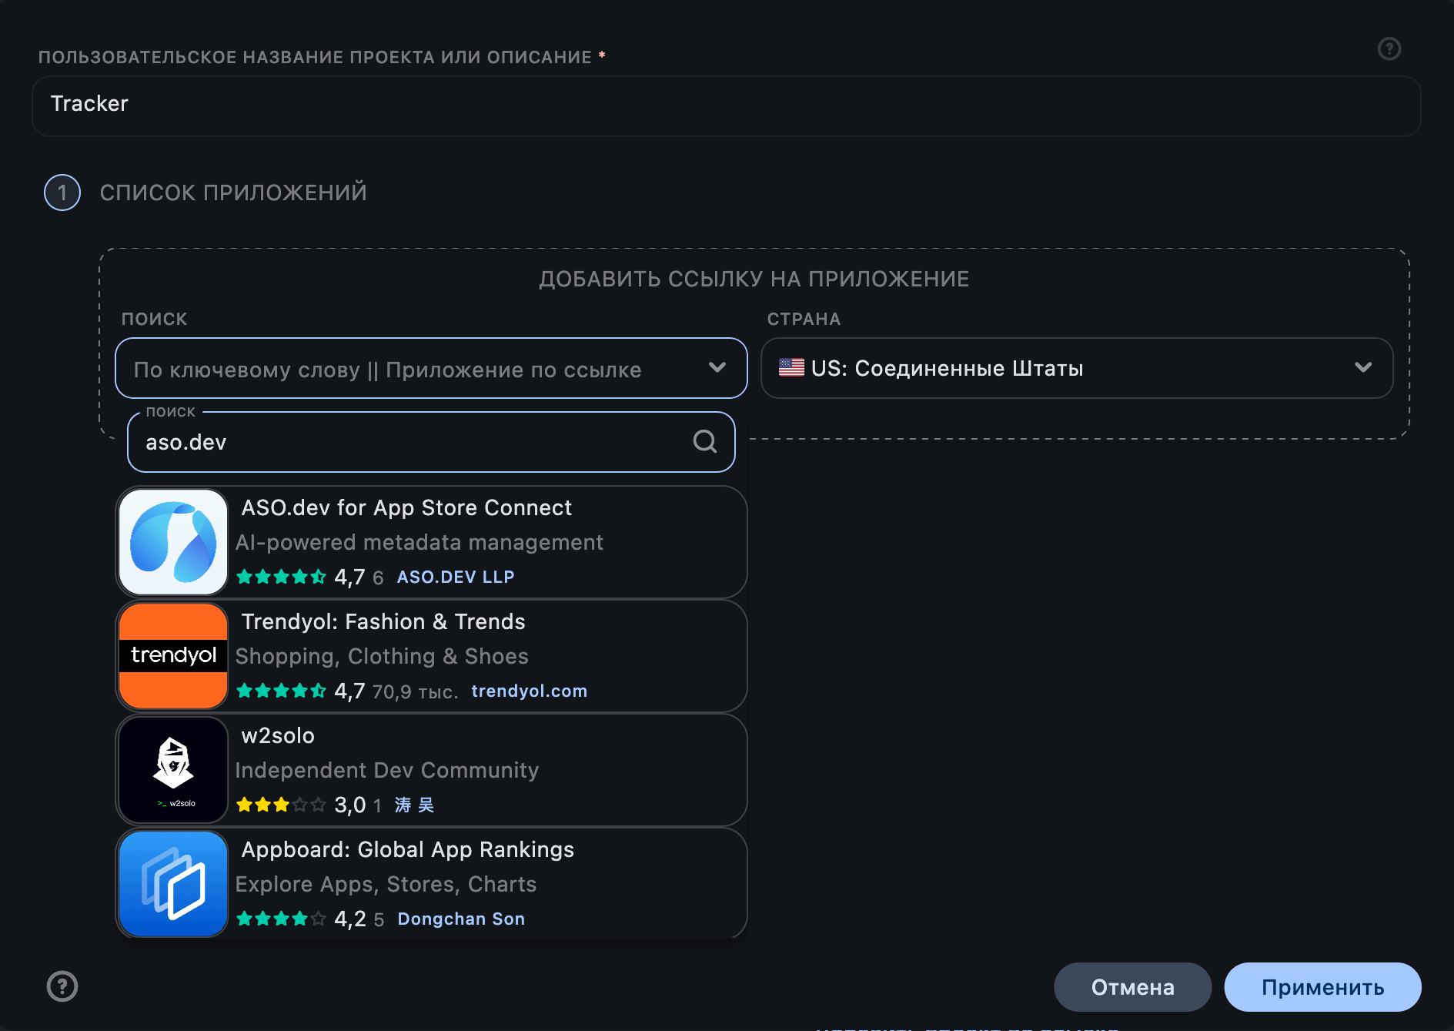Click the Tracker project name field
Image resolution: width=1454 pixels, height=1031 pixels.
point(727,105)
